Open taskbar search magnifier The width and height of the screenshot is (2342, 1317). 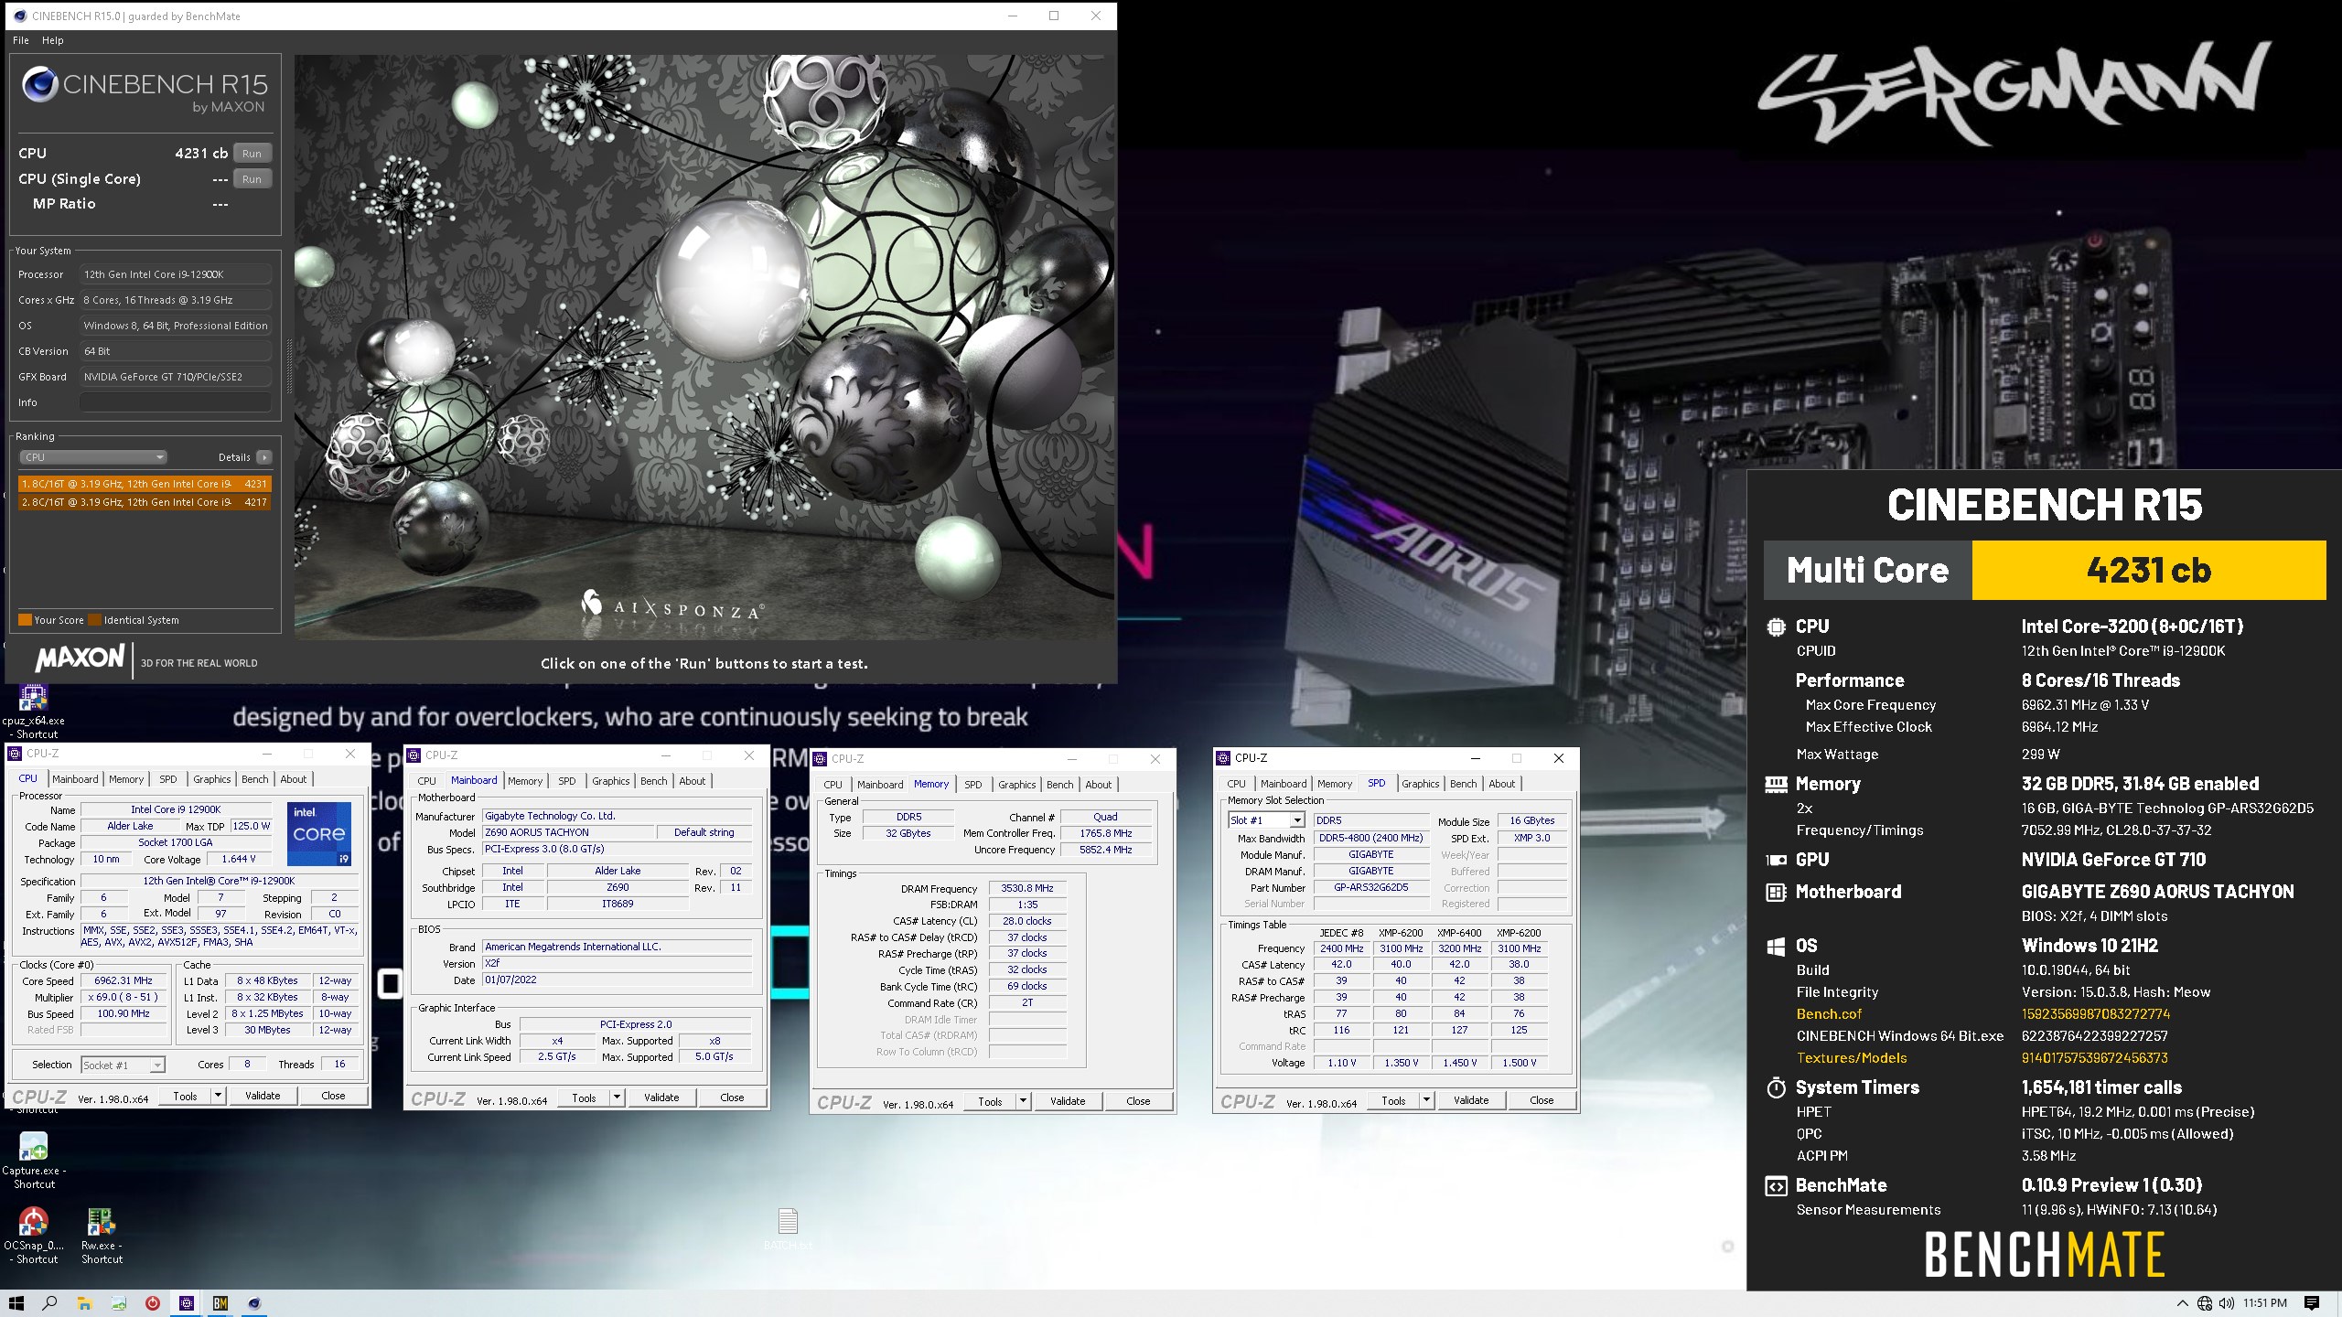(50, 1303)
